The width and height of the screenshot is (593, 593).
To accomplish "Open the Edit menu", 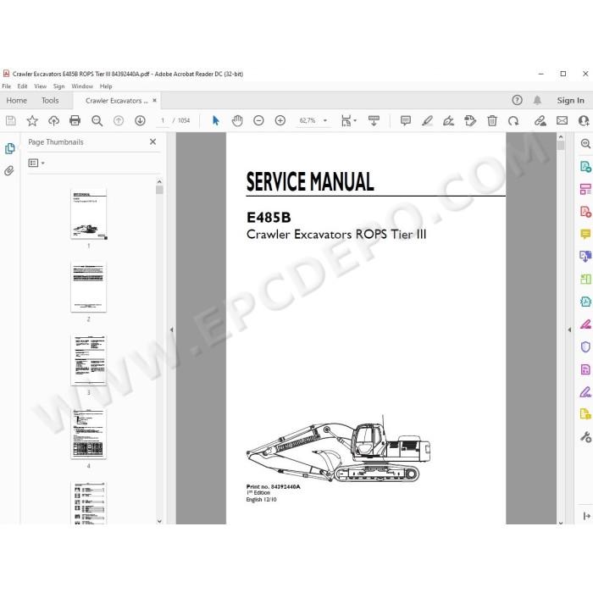I will (x=22, y=86).
